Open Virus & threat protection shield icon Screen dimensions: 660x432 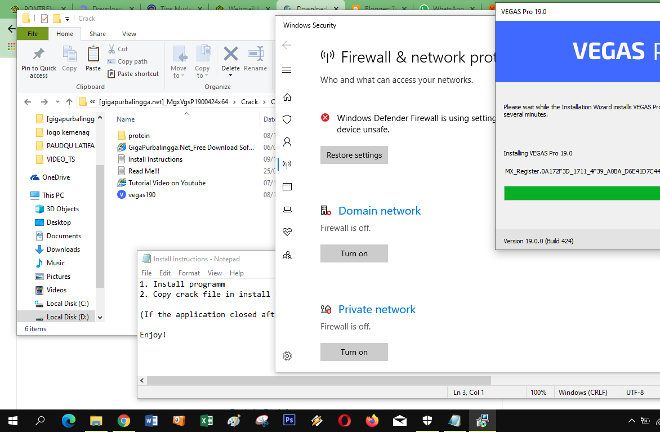click(x=287, y=119)
